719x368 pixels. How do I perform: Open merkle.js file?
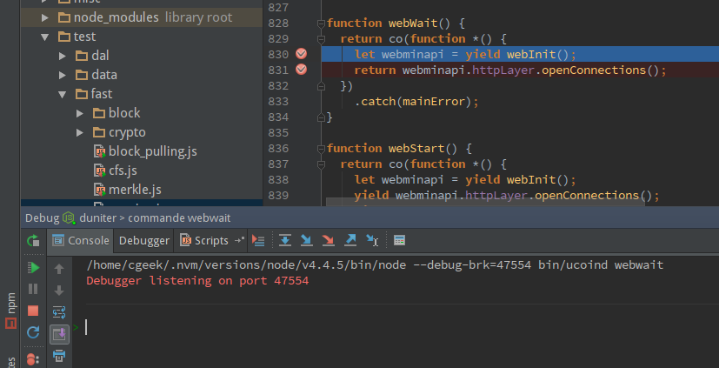(x=135, y=190)
